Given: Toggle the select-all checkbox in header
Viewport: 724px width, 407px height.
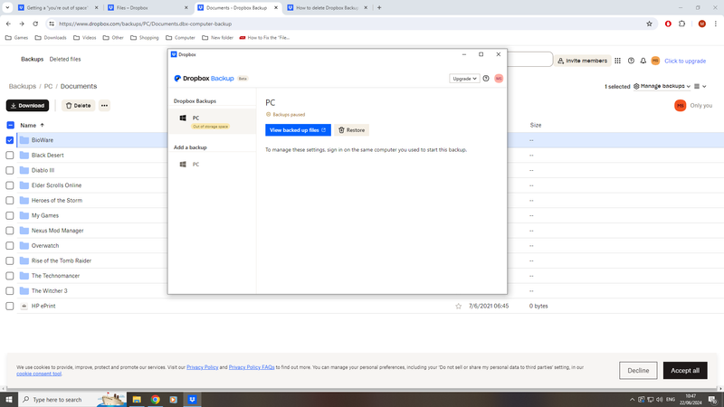Looking at the screenshot, I should 10,125.
